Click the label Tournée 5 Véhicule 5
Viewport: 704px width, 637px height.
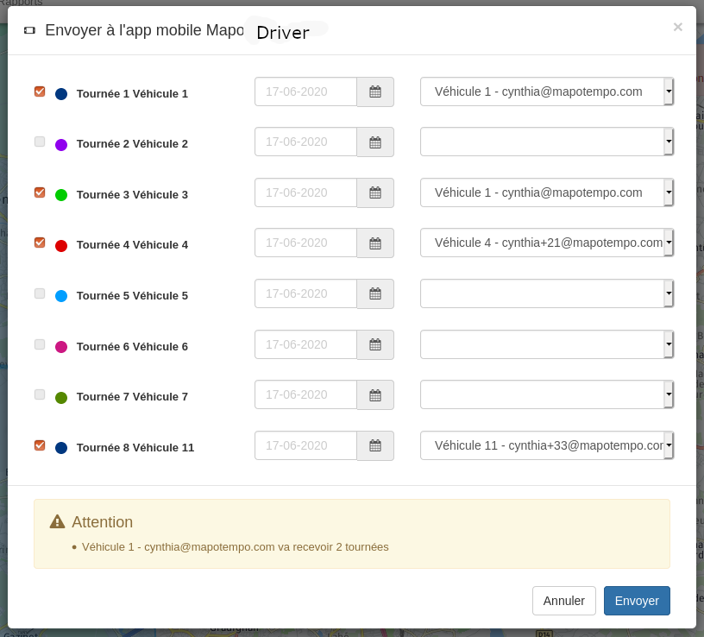pos(132,296)
